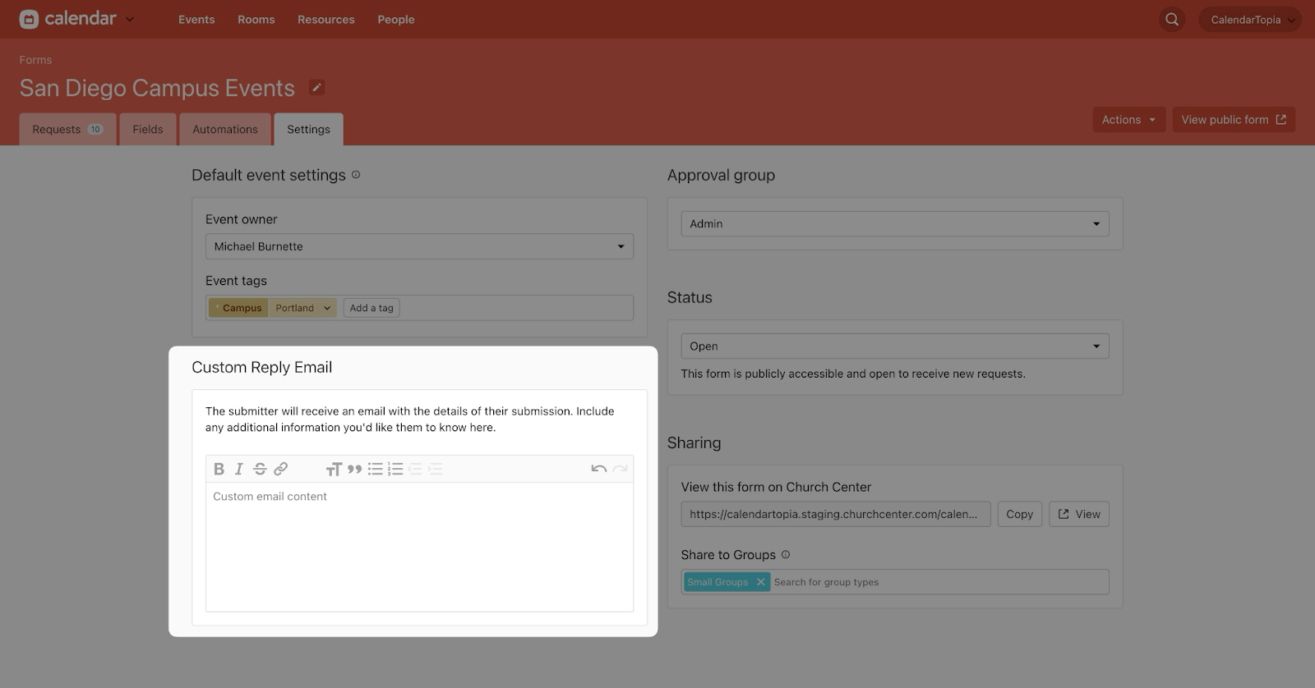The height and width of the screenshot is (688, 1315).
Task: Click the heading text size icon
Action: coord(333,469)
